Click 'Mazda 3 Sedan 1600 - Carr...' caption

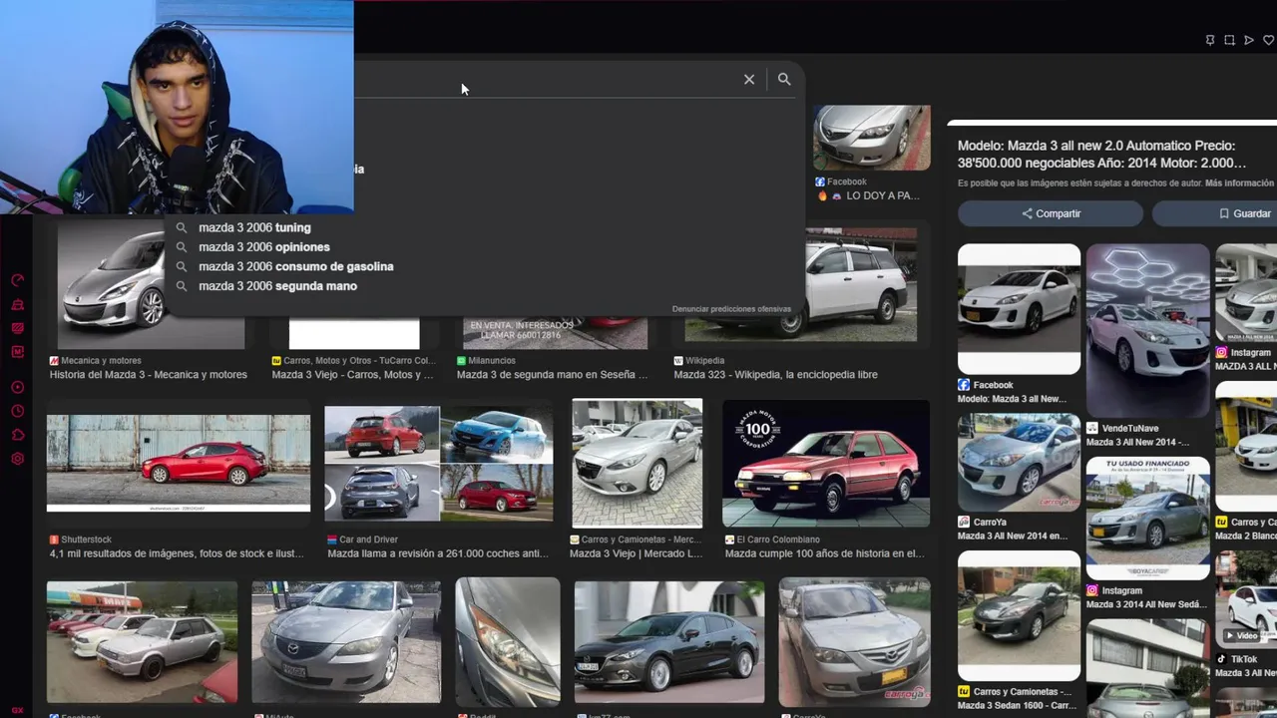click(1015, 706)
